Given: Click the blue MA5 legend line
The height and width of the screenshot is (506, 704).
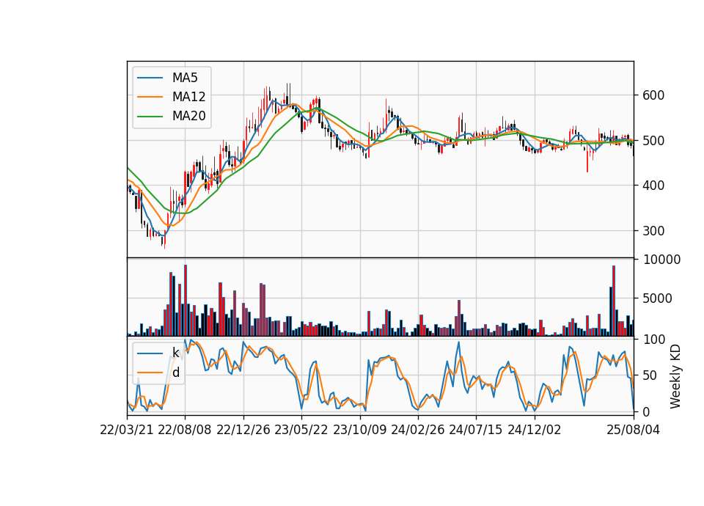Looking at the screenshot, I should point(150,78).
